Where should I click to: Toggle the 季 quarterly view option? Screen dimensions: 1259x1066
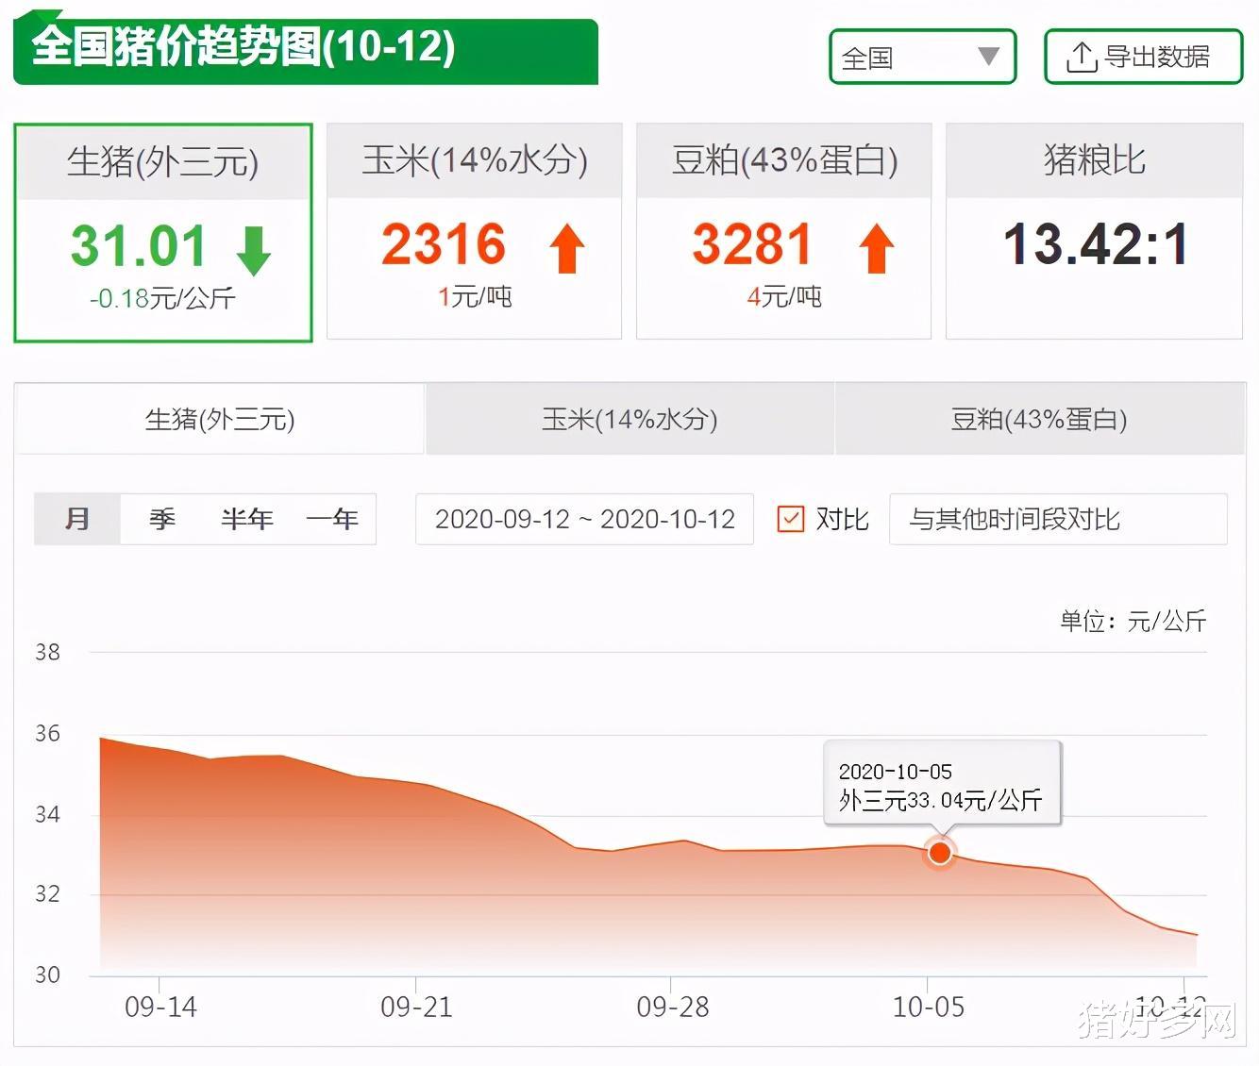pyautogui.click(x=161, y=519)
